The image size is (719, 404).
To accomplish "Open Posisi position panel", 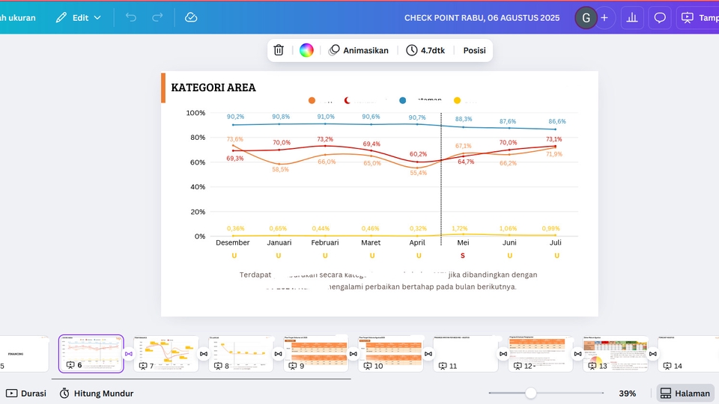I will (474, 50).
